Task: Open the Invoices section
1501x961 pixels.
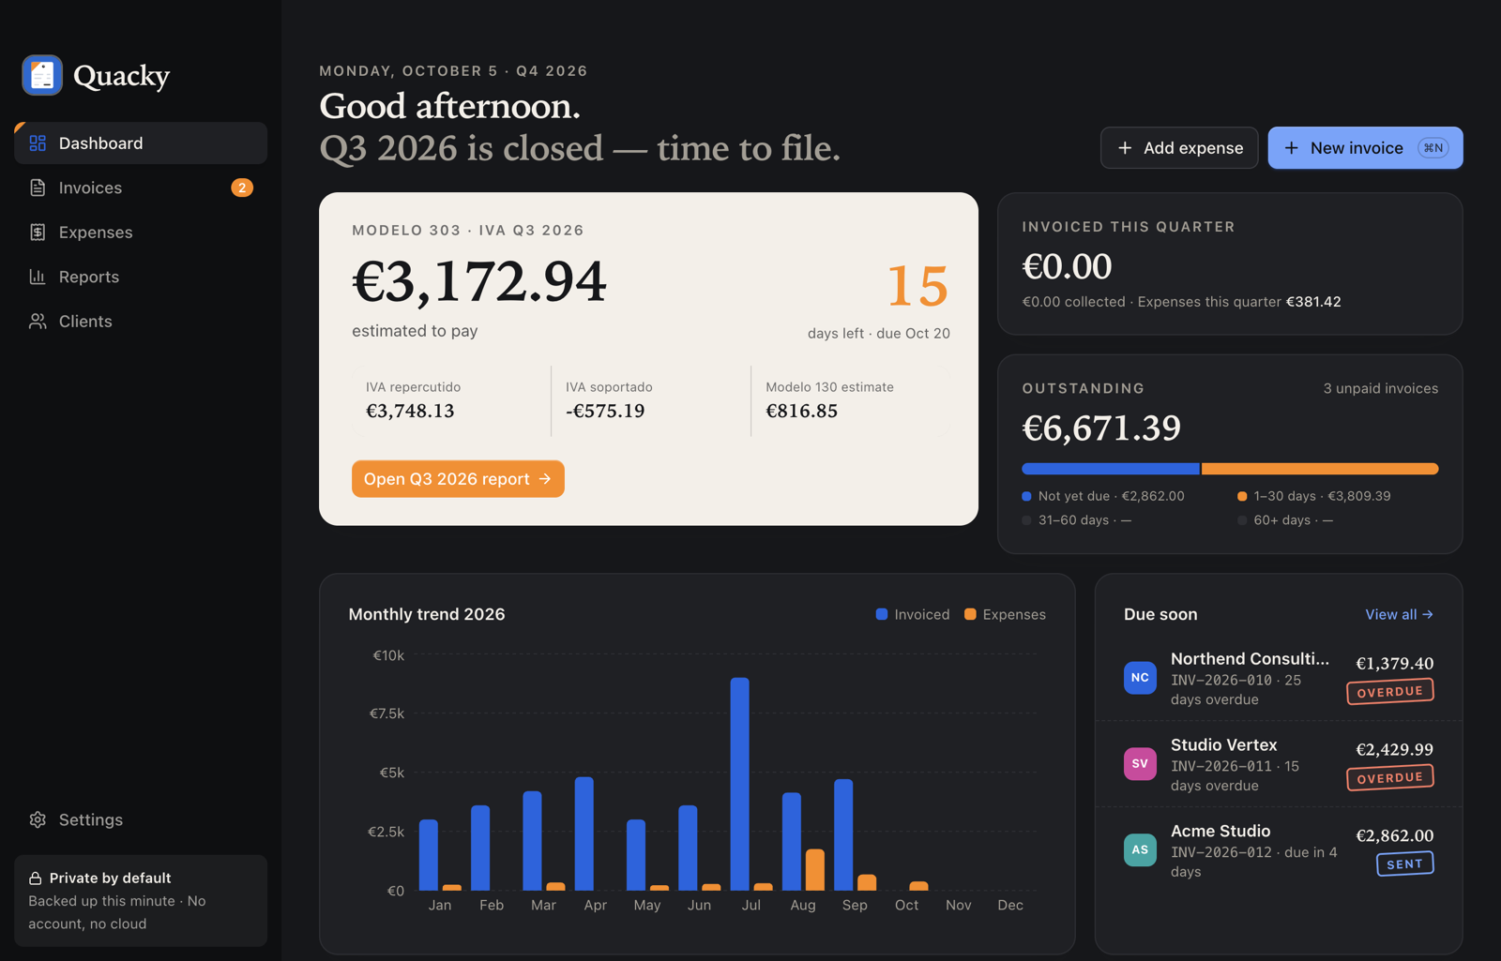Action: pyautogui.click(x=141, y=188)
